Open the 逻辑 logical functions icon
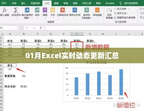144x111 pixels. (x=45, y=10)
